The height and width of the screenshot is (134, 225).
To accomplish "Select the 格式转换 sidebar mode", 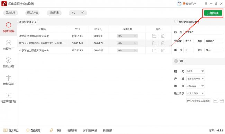I will click(x=8, y=27).
